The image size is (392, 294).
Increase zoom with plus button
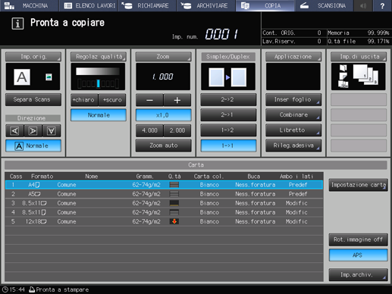point(177,100)
